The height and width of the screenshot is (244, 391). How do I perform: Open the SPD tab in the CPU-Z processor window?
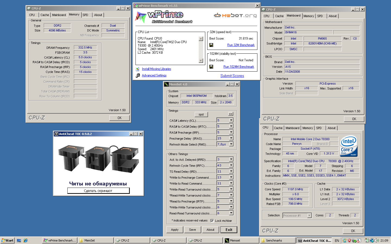[x=319, y=128]
